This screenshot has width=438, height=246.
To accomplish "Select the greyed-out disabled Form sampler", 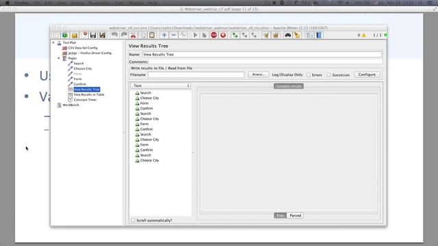I will [x=77, y=74].
